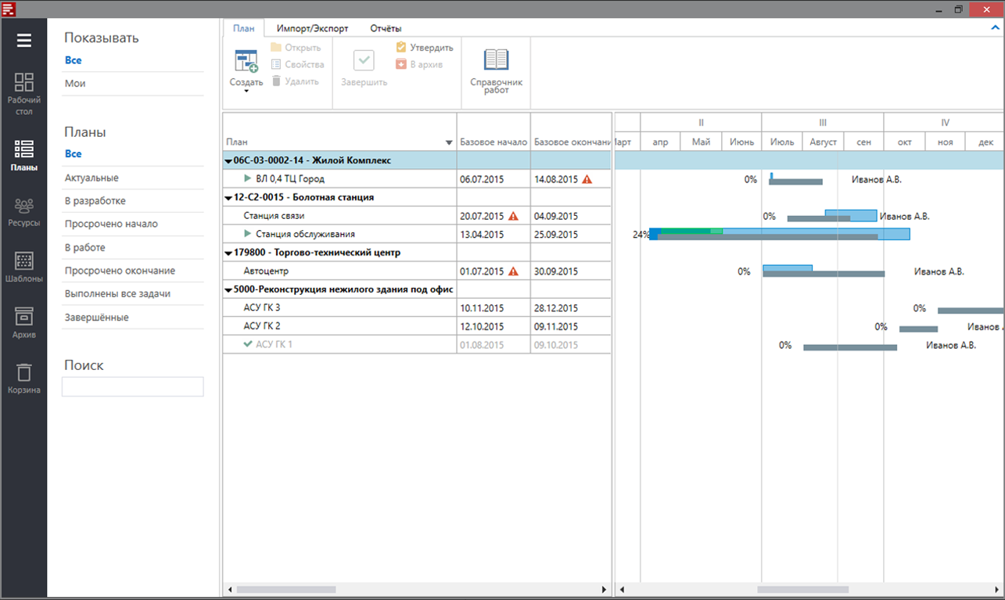The height and width of the screenshot is (600, 1005).
Task: Click green checkmark beside АСУ ГК 1
Action: (x=248, y=344)
